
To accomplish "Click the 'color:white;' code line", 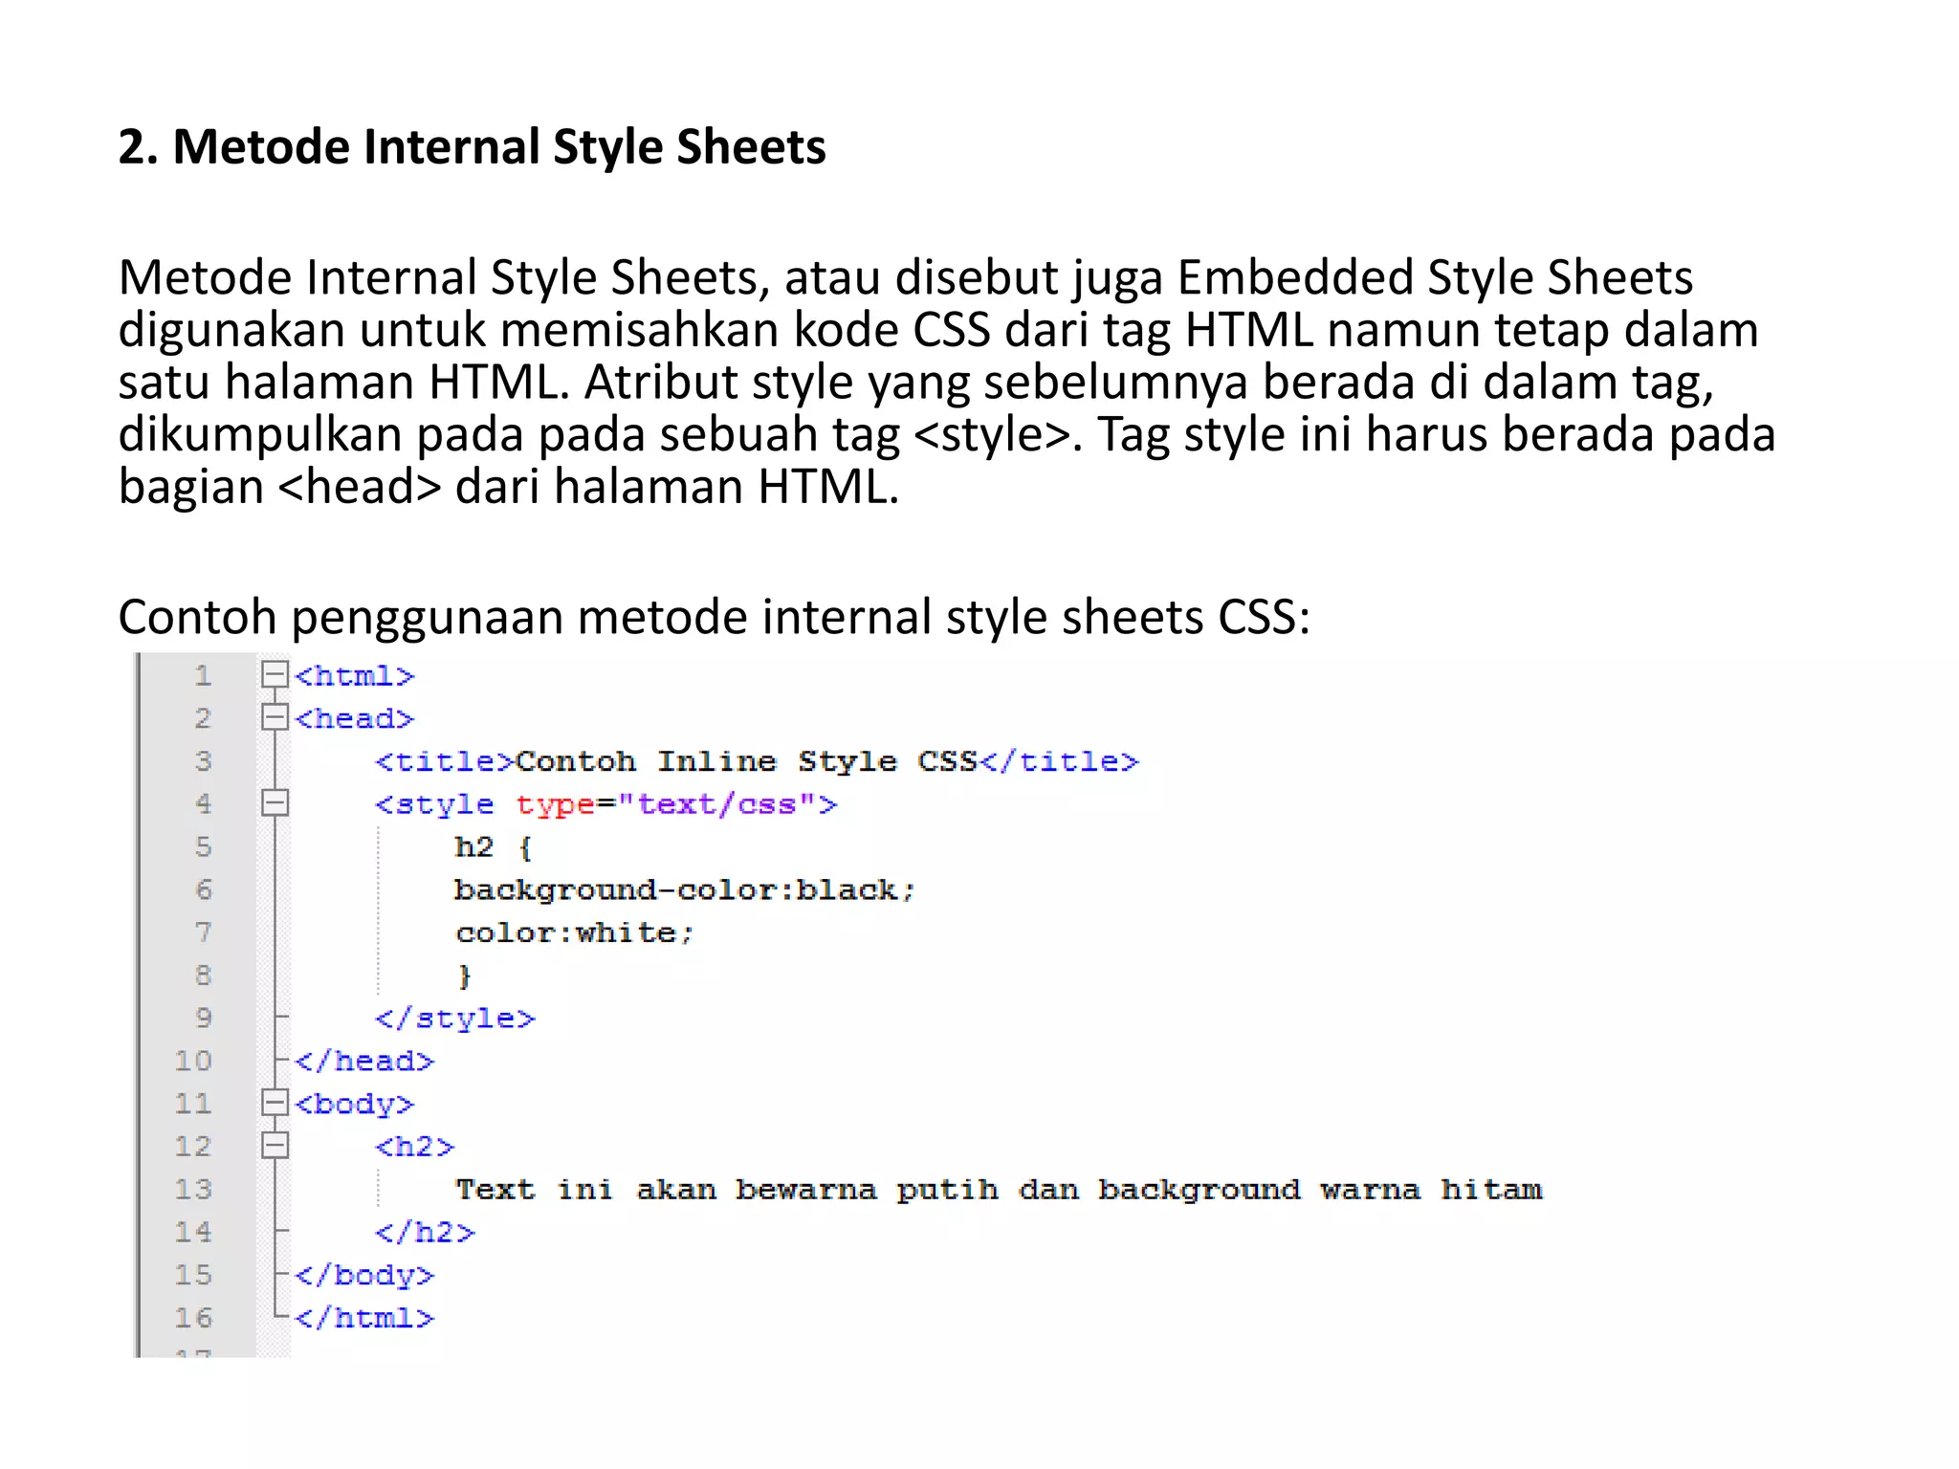I will point(574,932).
